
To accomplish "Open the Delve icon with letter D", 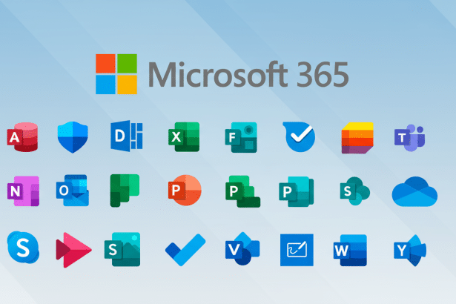I will [127, 136].
